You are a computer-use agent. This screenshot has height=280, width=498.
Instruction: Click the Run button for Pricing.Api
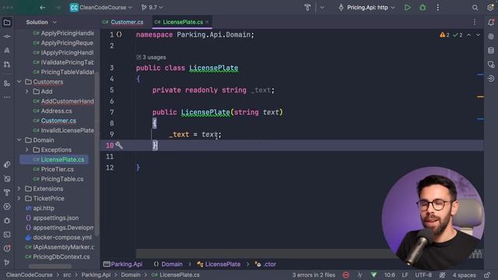(x=407, y=7)
